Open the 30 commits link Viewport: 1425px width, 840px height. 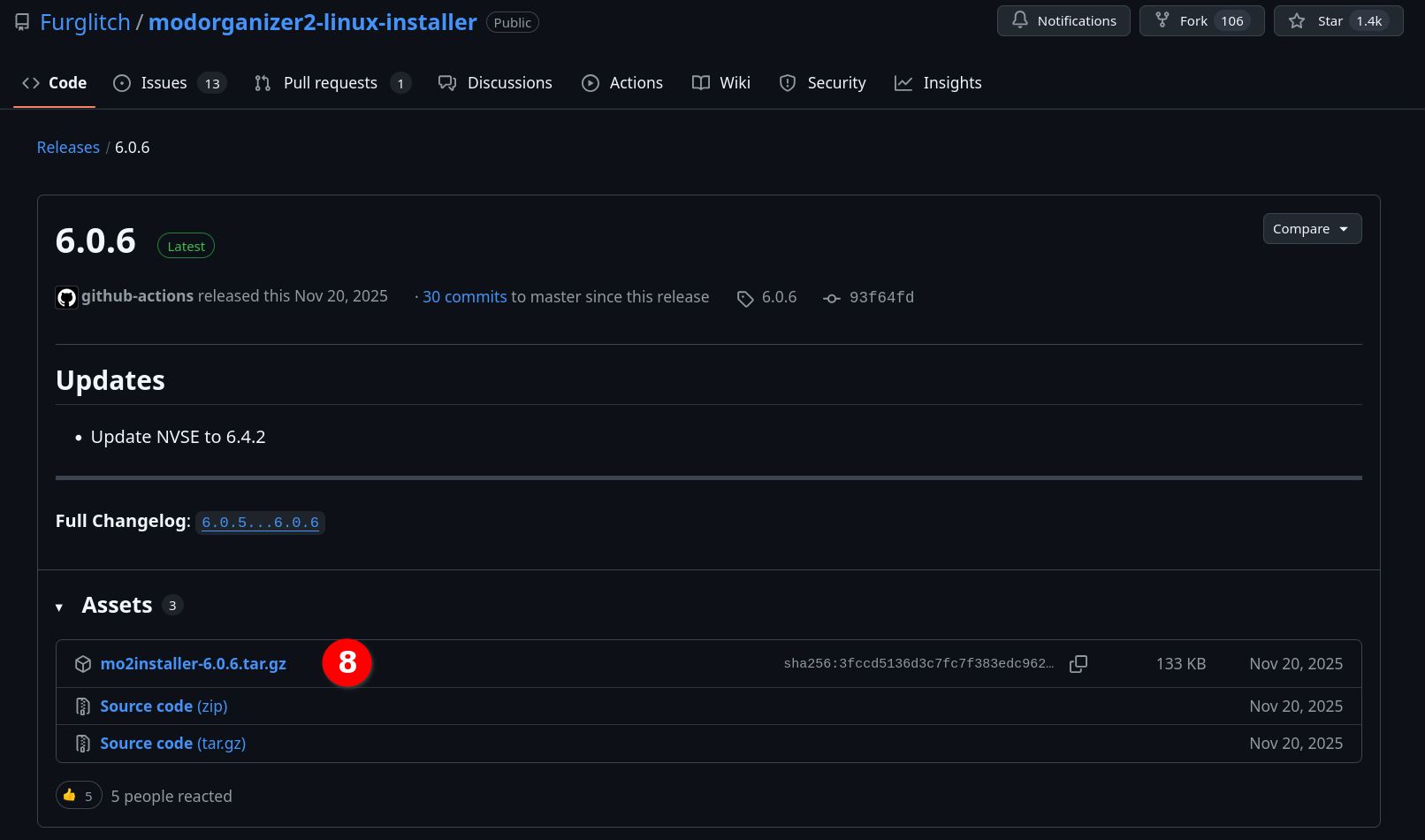465,297
